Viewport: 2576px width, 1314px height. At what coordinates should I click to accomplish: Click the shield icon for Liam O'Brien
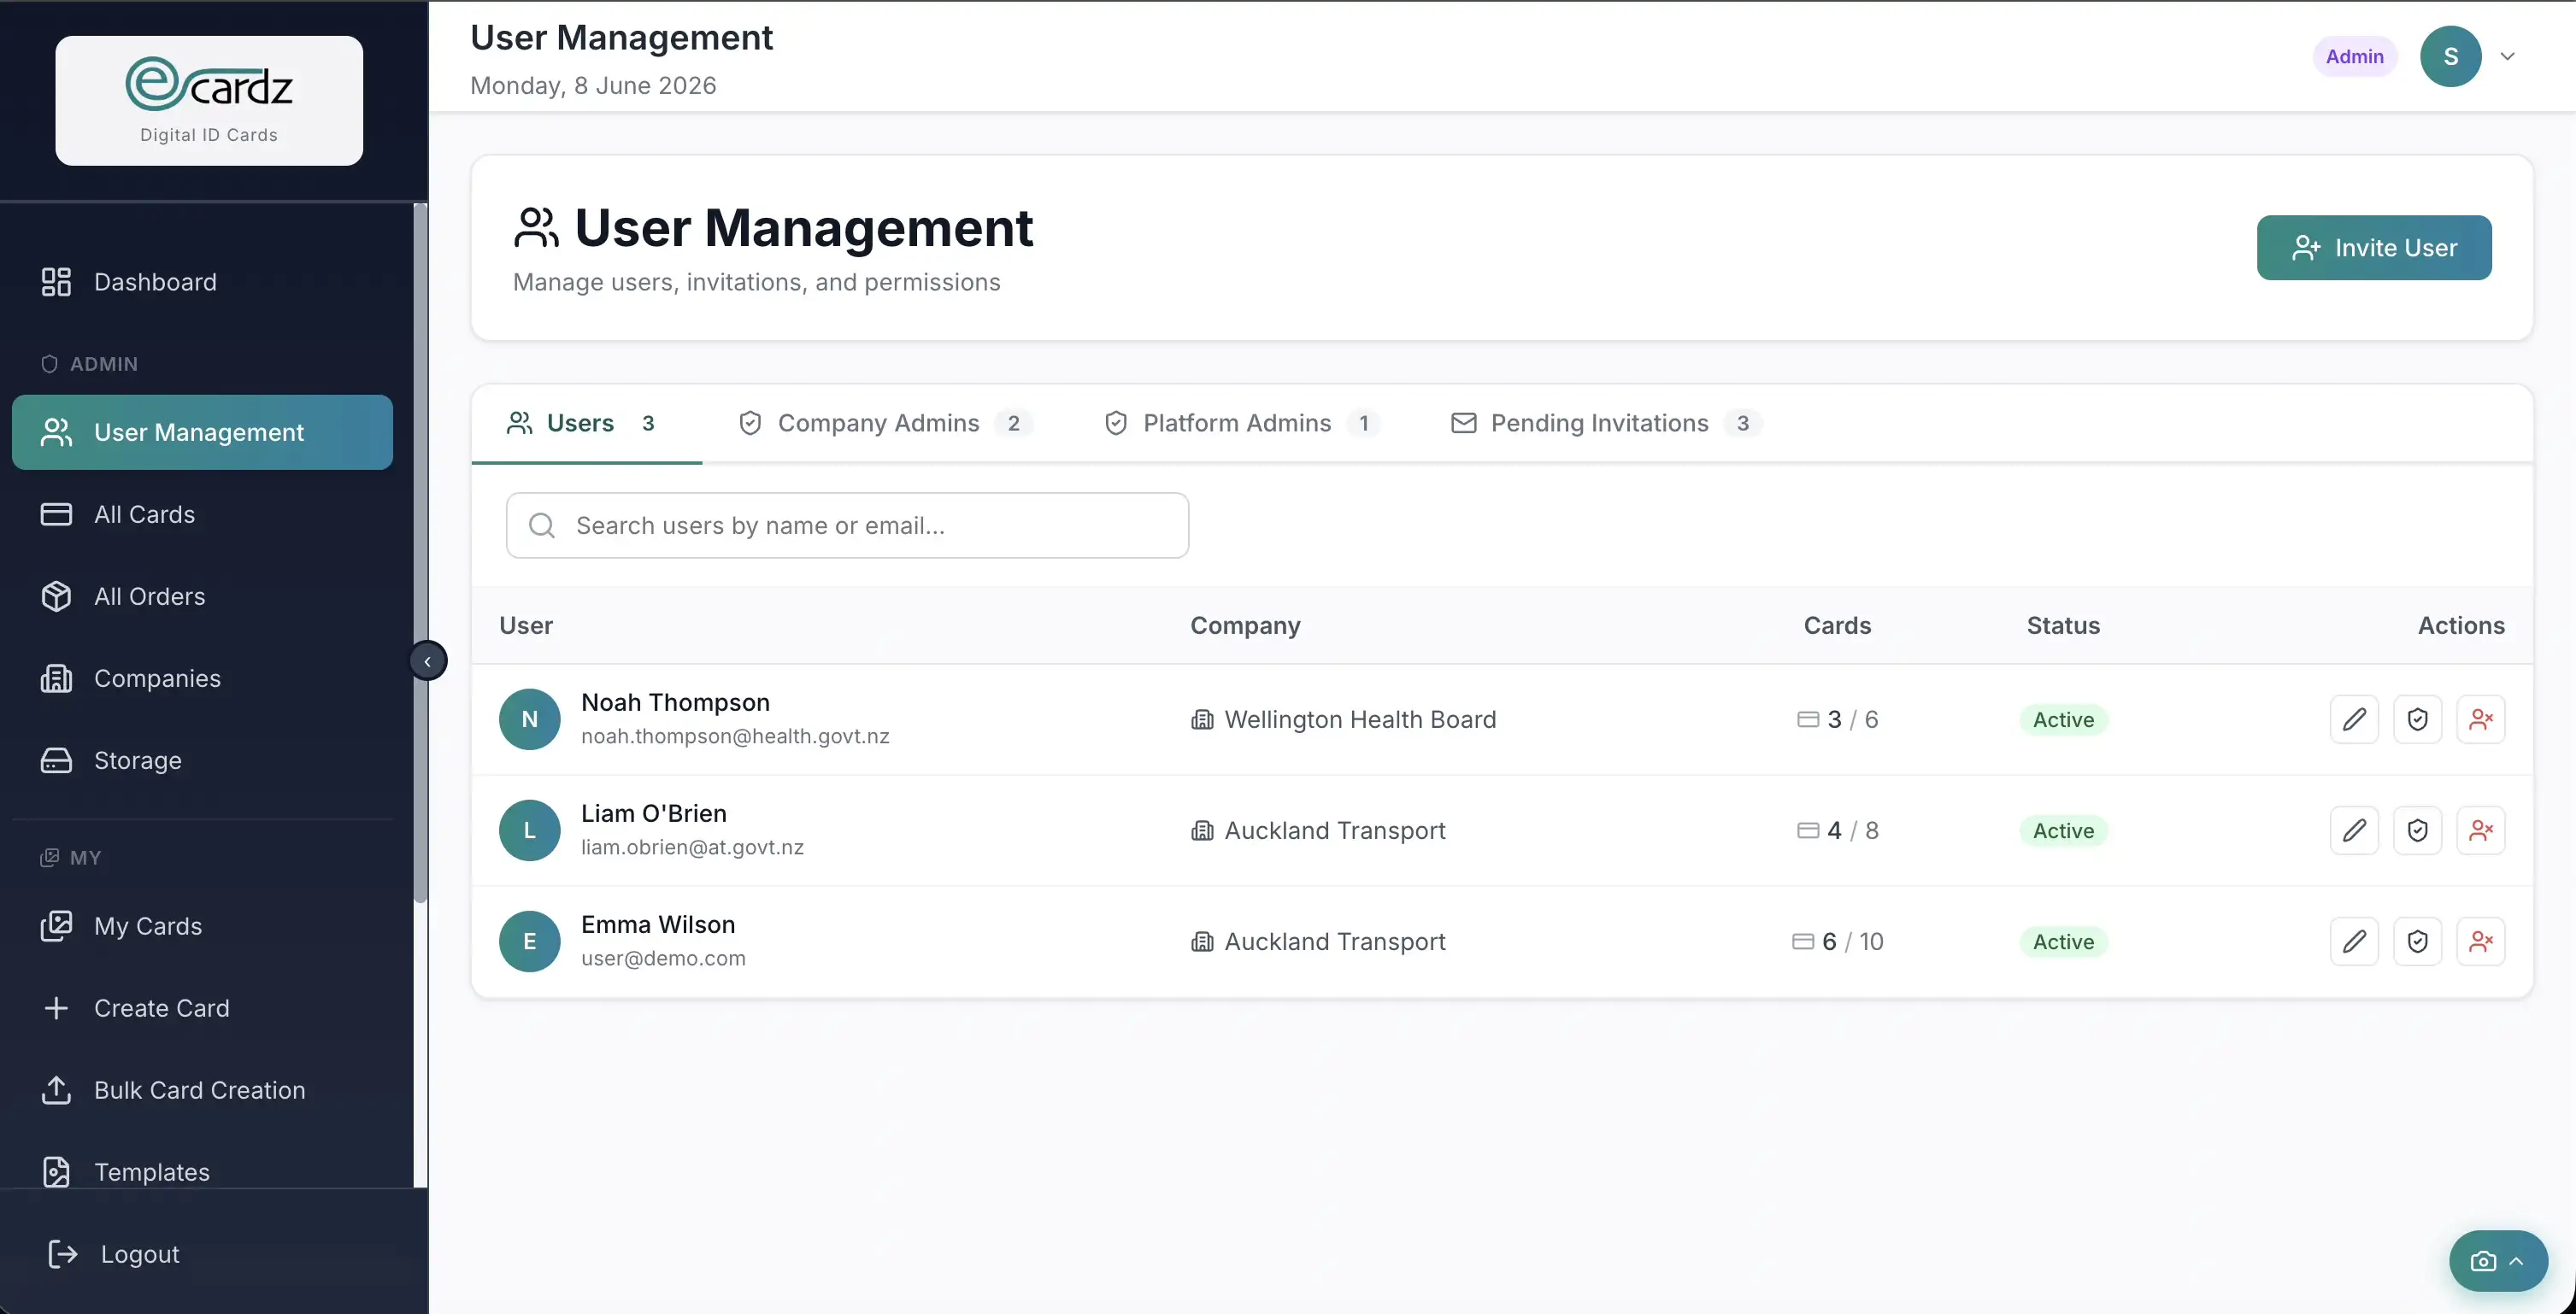coord(2417,830)
